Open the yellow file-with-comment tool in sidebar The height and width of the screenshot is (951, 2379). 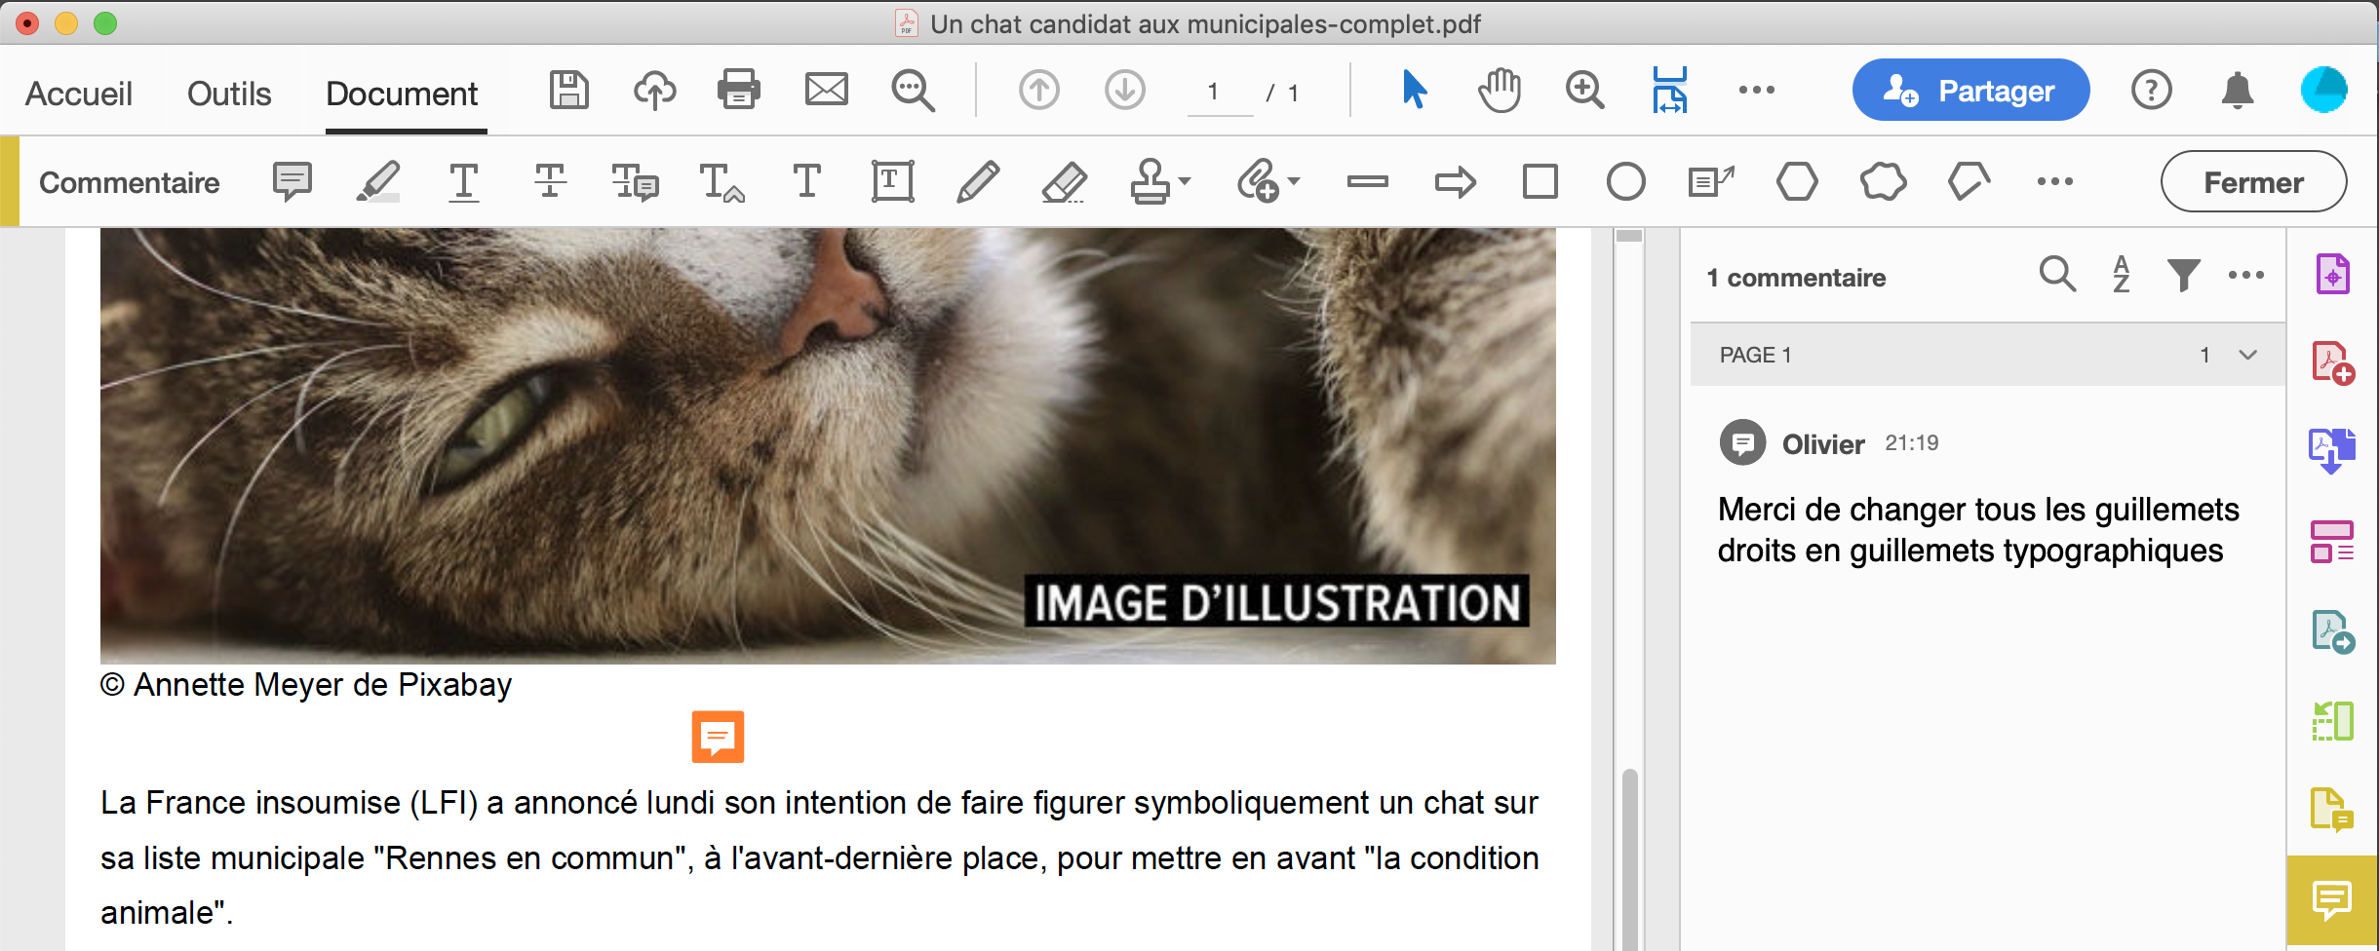click(x=2333, y=810)
